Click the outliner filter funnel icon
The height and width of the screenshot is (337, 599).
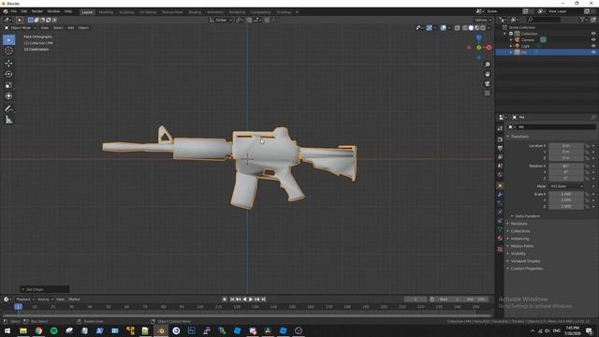click(582, 20)
